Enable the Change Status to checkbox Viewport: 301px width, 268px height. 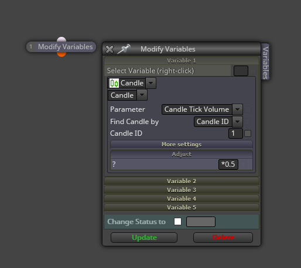point(177,222)
